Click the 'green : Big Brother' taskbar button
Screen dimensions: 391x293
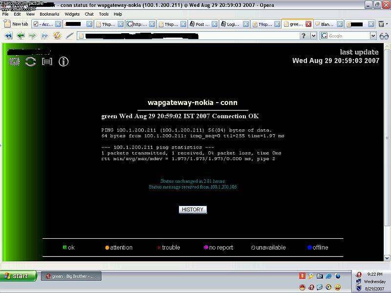point(71,276)
